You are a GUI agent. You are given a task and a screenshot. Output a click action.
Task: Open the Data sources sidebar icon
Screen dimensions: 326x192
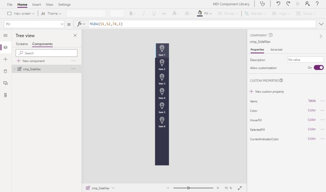click(5, 71)
